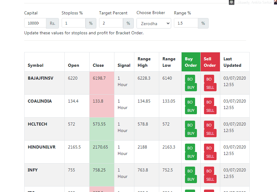Viewport: 277px width, 192px height.
Task: Click range high value 6228.3
Action: pos(144,78)
